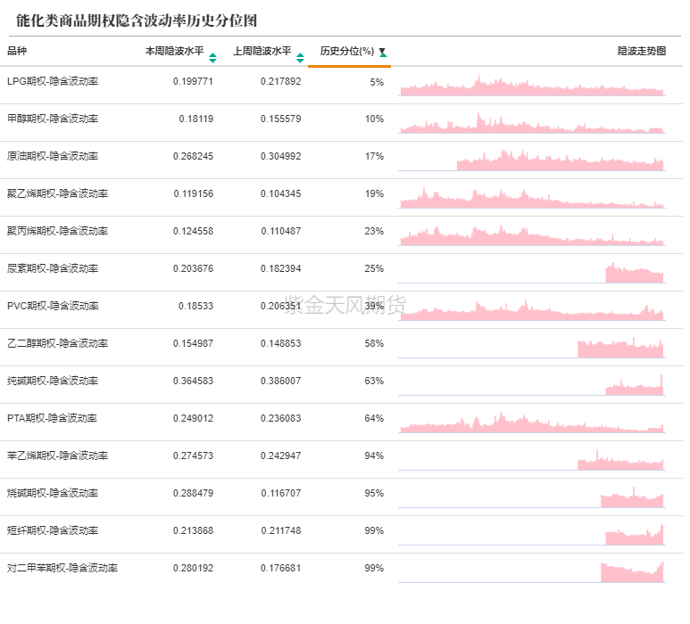
Task: View the 短纤期权 trend sparkline
Action: [x=532, y=534]
